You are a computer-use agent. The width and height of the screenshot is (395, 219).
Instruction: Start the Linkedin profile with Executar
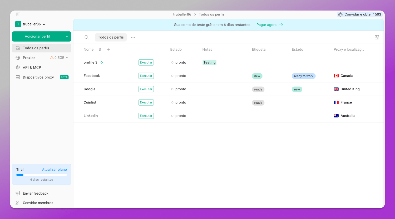click(146, 116)
